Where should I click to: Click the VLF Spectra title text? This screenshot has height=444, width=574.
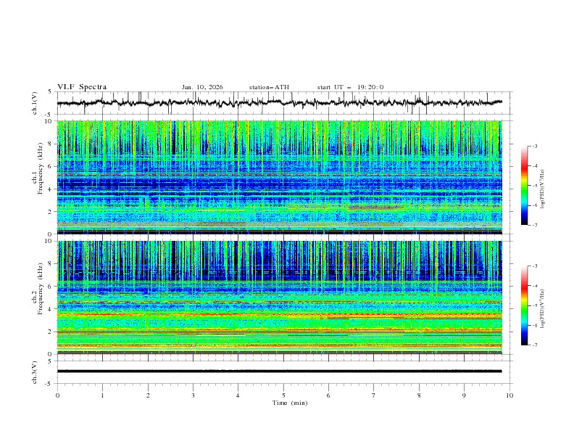coord(82,87)
